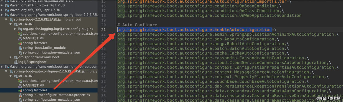Image resolution: width=343 pixels, height=102 pixels.
Task: Select highlighted spring.factories in autoconfigure jar
Action: 49,90
